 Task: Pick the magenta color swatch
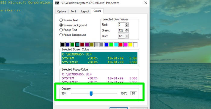coord(126,44)
